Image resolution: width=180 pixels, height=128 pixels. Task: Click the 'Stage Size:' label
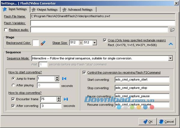click(x=60, y=43)
